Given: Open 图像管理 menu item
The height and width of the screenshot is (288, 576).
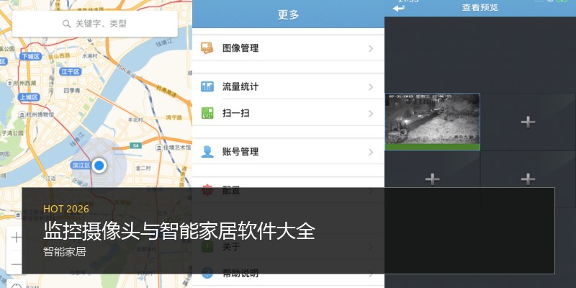Looking at the screenshot, I should click(289, 48).
